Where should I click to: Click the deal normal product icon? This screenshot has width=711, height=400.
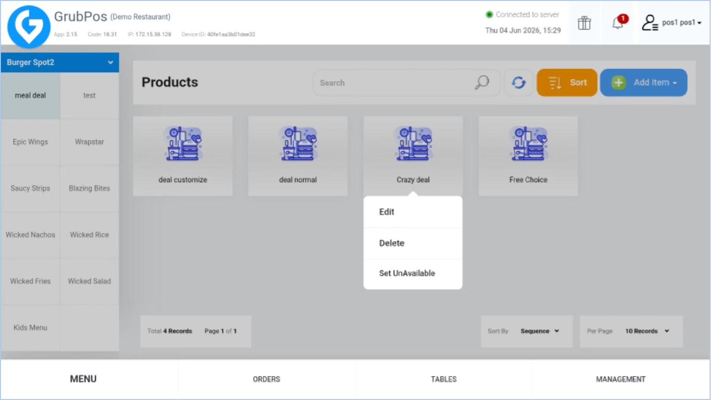[298, 144]
